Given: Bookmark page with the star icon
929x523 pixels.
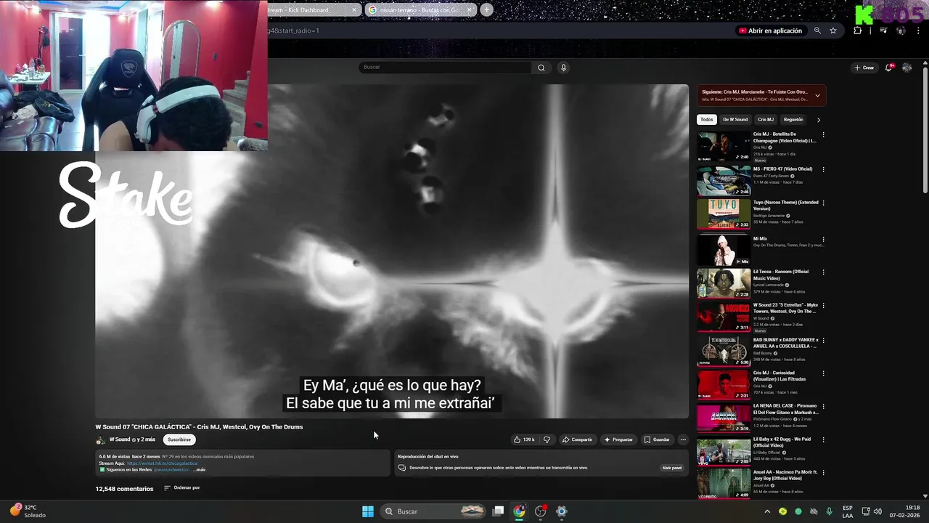Looking at the screenshot, I should 833,31.
